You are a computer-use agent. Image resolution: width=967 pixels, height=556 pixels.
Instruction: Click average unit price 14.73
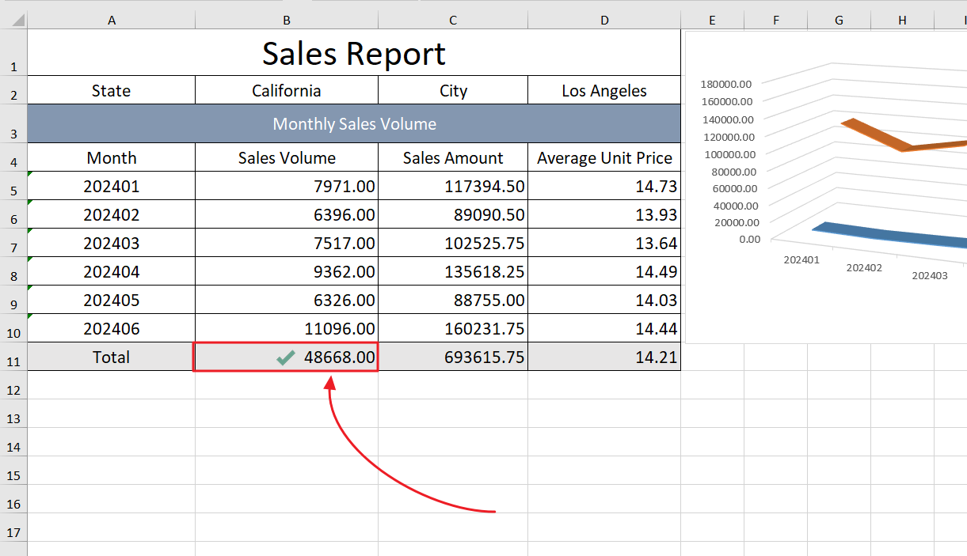(604, 186)
